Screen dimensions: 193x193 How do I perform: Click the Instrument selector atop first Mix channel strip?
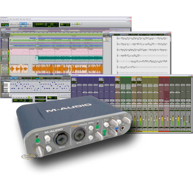(74, 78)
